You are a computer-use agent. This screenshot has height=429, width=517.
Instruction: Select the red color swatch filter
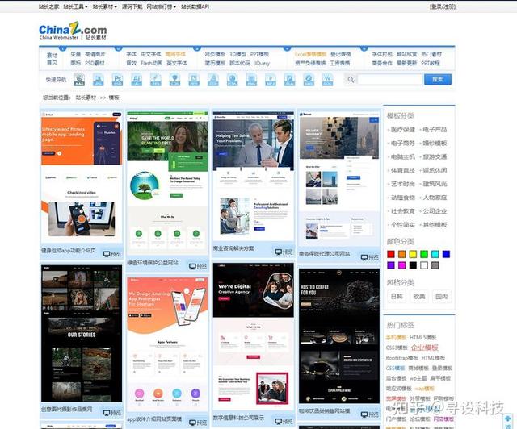(391, 254)
